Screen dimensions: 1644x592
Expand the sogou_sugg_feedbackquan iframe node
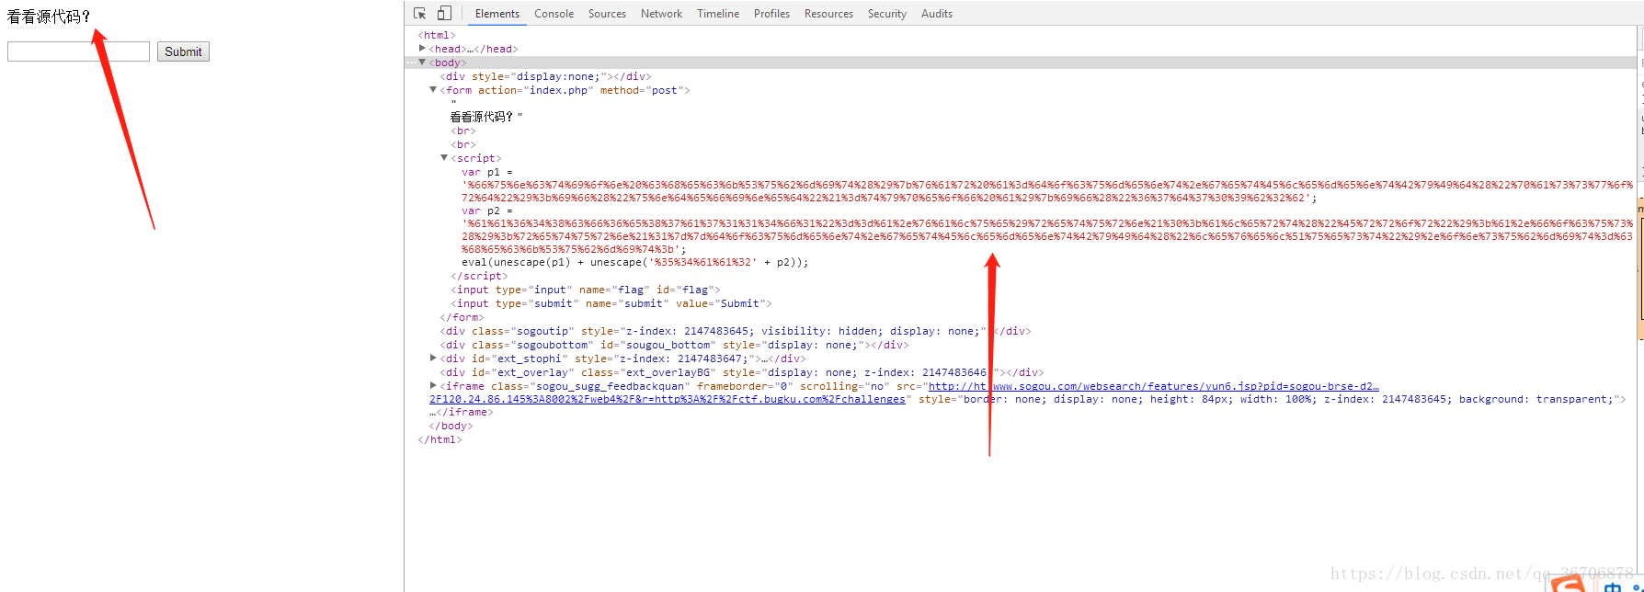click(433, 386)
